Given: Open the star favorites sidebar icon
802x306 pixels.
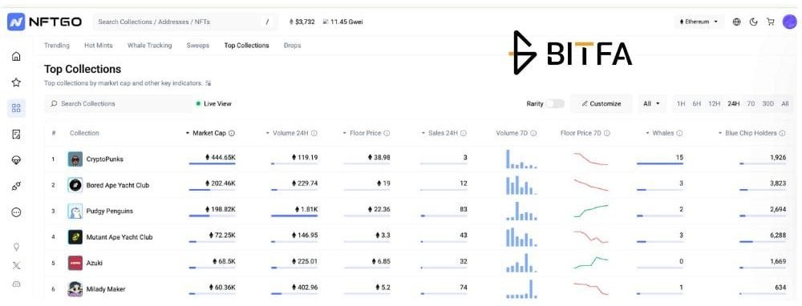Looking at the screenshot, I should tap(16, 83).
